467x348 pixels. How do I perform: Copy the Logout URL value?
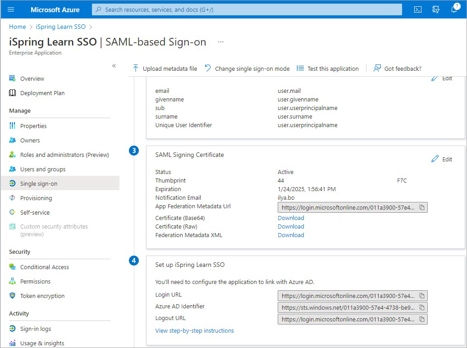pyautogui.click(x=422, y=320)
